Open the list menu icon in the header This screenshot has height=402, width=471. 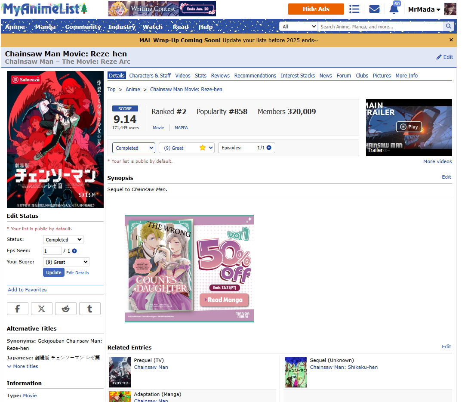pyautogui.click(x=354, y=9)
